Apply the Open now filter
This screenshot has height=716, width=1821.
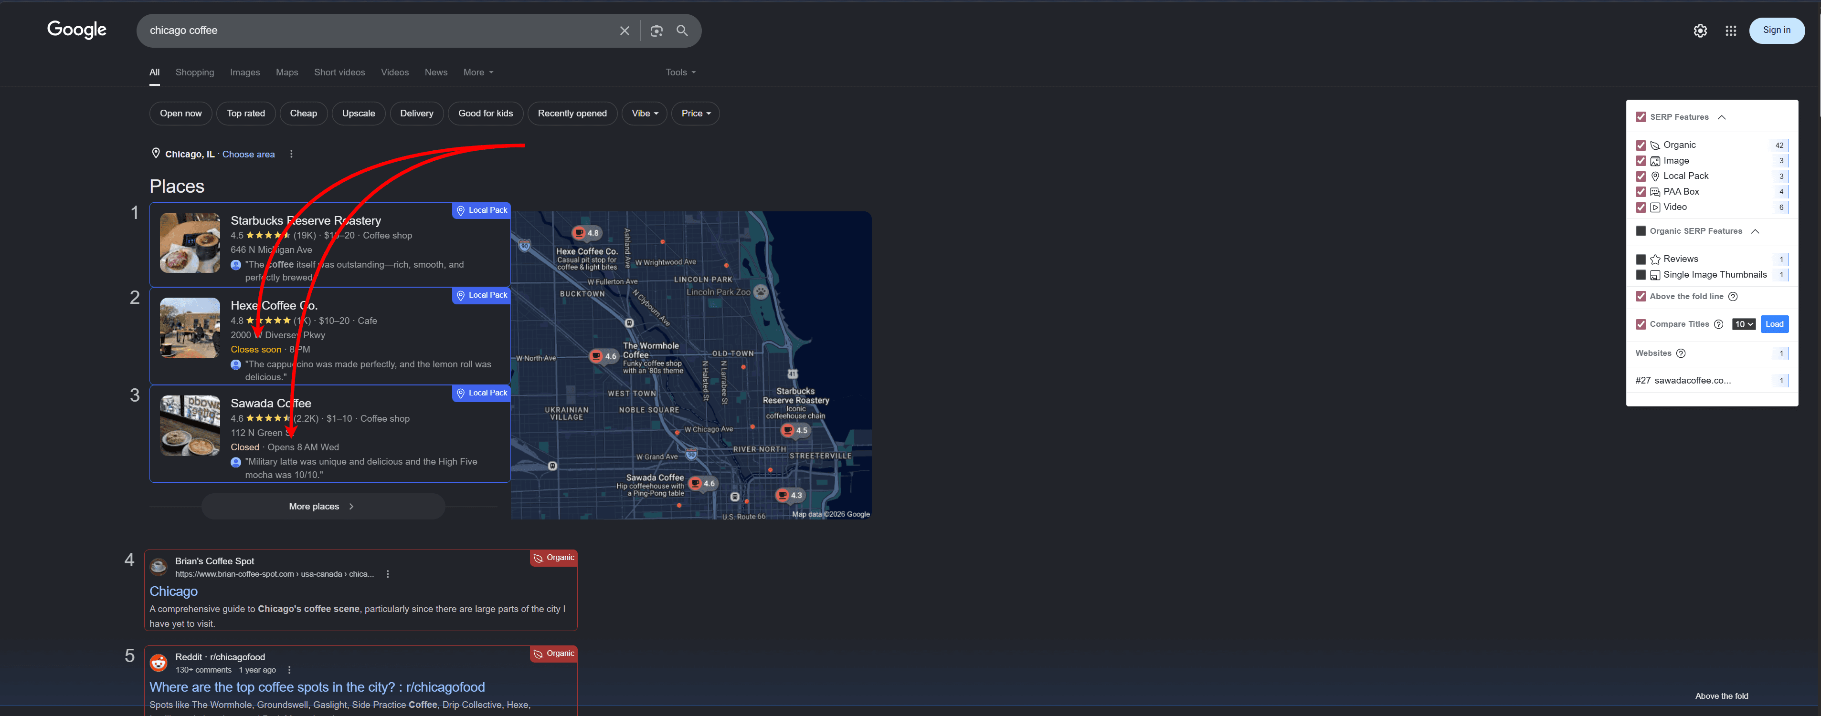pyautogui.click(x=180, y=114)
